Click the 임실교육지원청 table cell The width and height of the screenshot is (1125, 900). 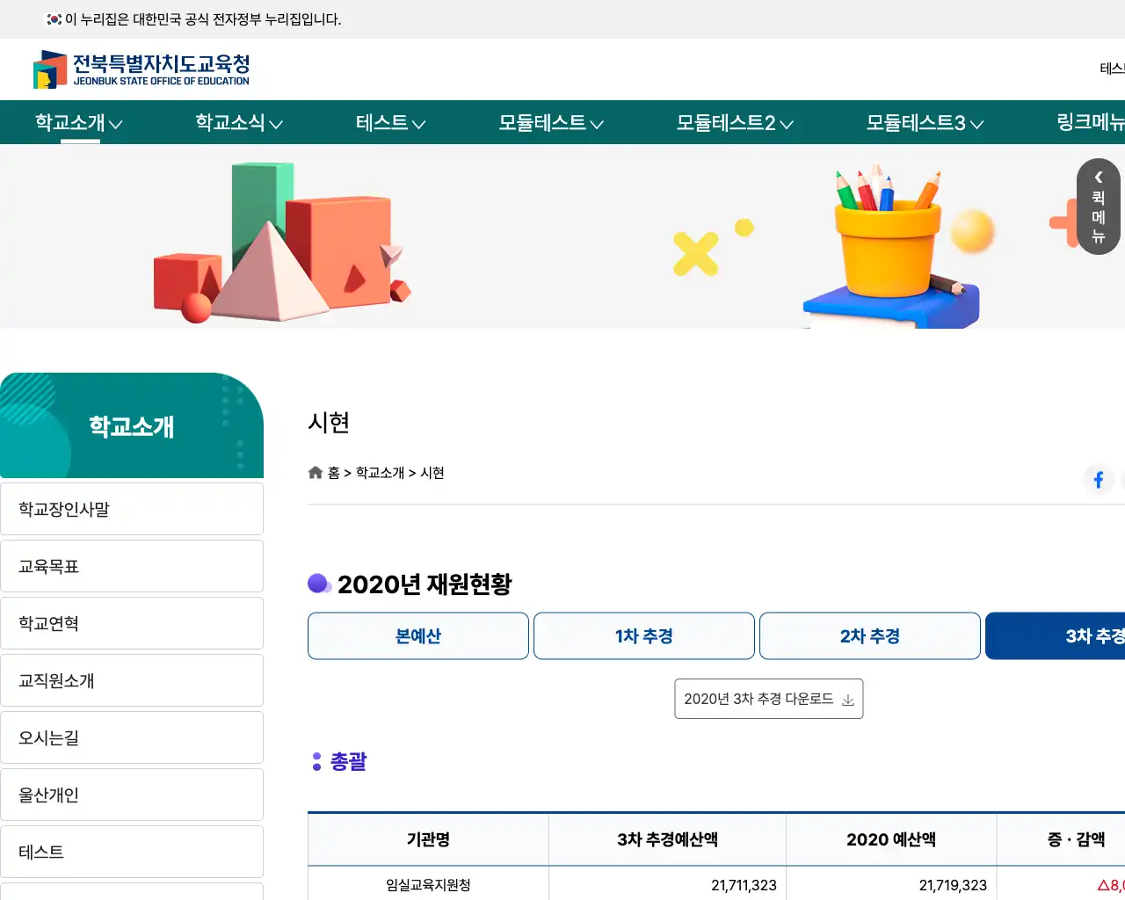click(428, 885)
